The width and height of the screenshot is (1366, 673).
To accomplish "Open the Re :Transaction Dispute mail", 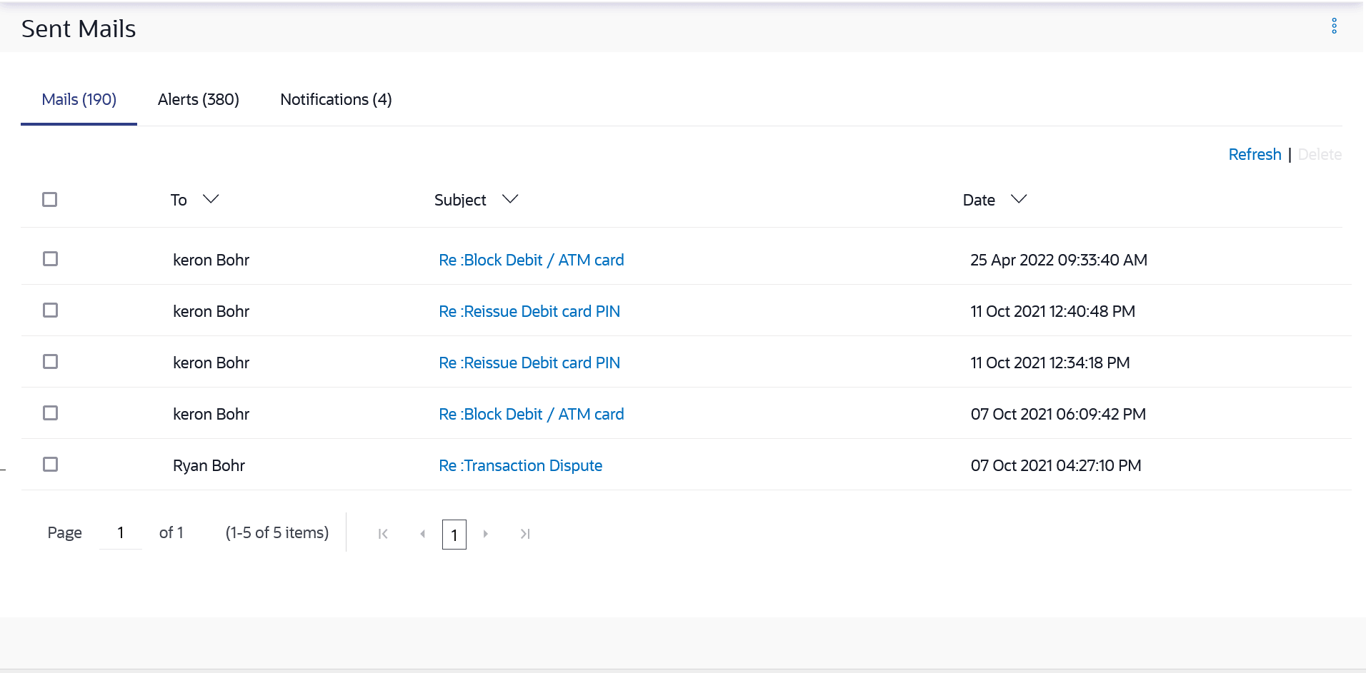I will [x=520, y=466].
